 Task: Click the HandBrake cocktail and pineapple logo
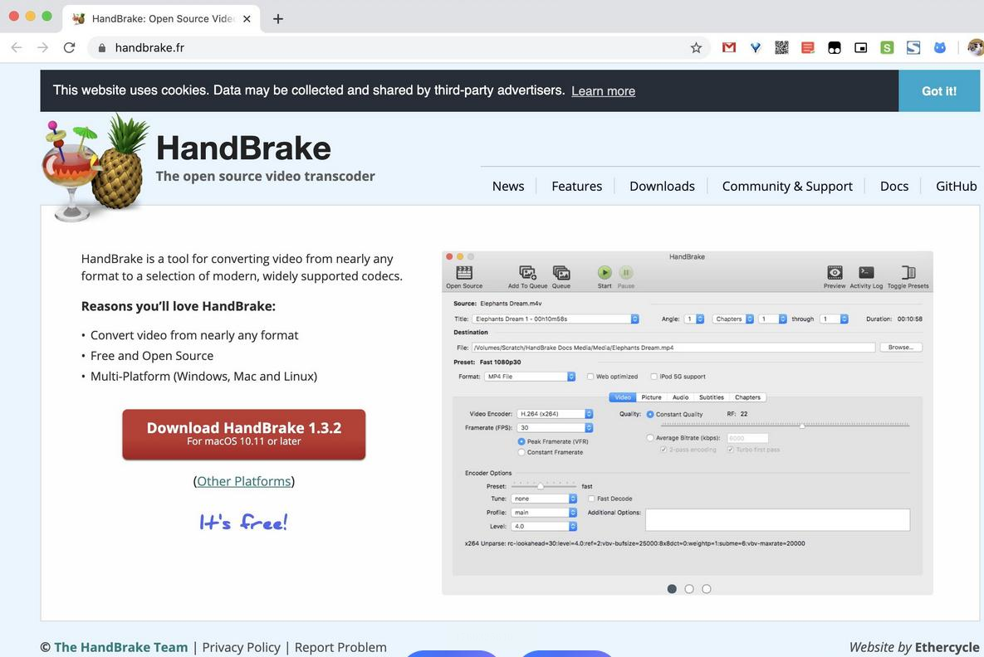point(94,168)
